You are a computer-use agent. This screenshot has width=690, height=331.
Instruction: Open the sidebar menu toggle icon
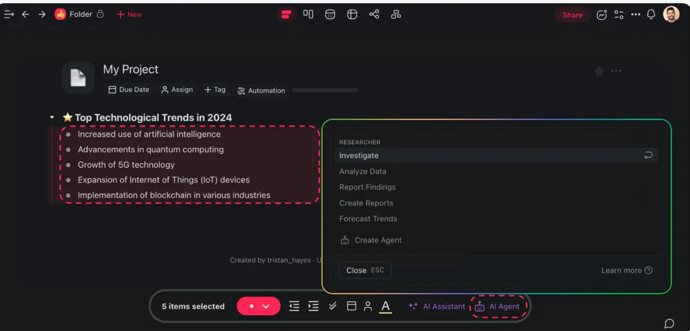(x=9, y=15)
